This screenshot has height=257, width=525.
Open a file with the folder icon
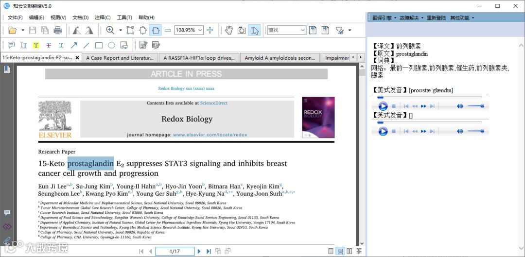12,31
